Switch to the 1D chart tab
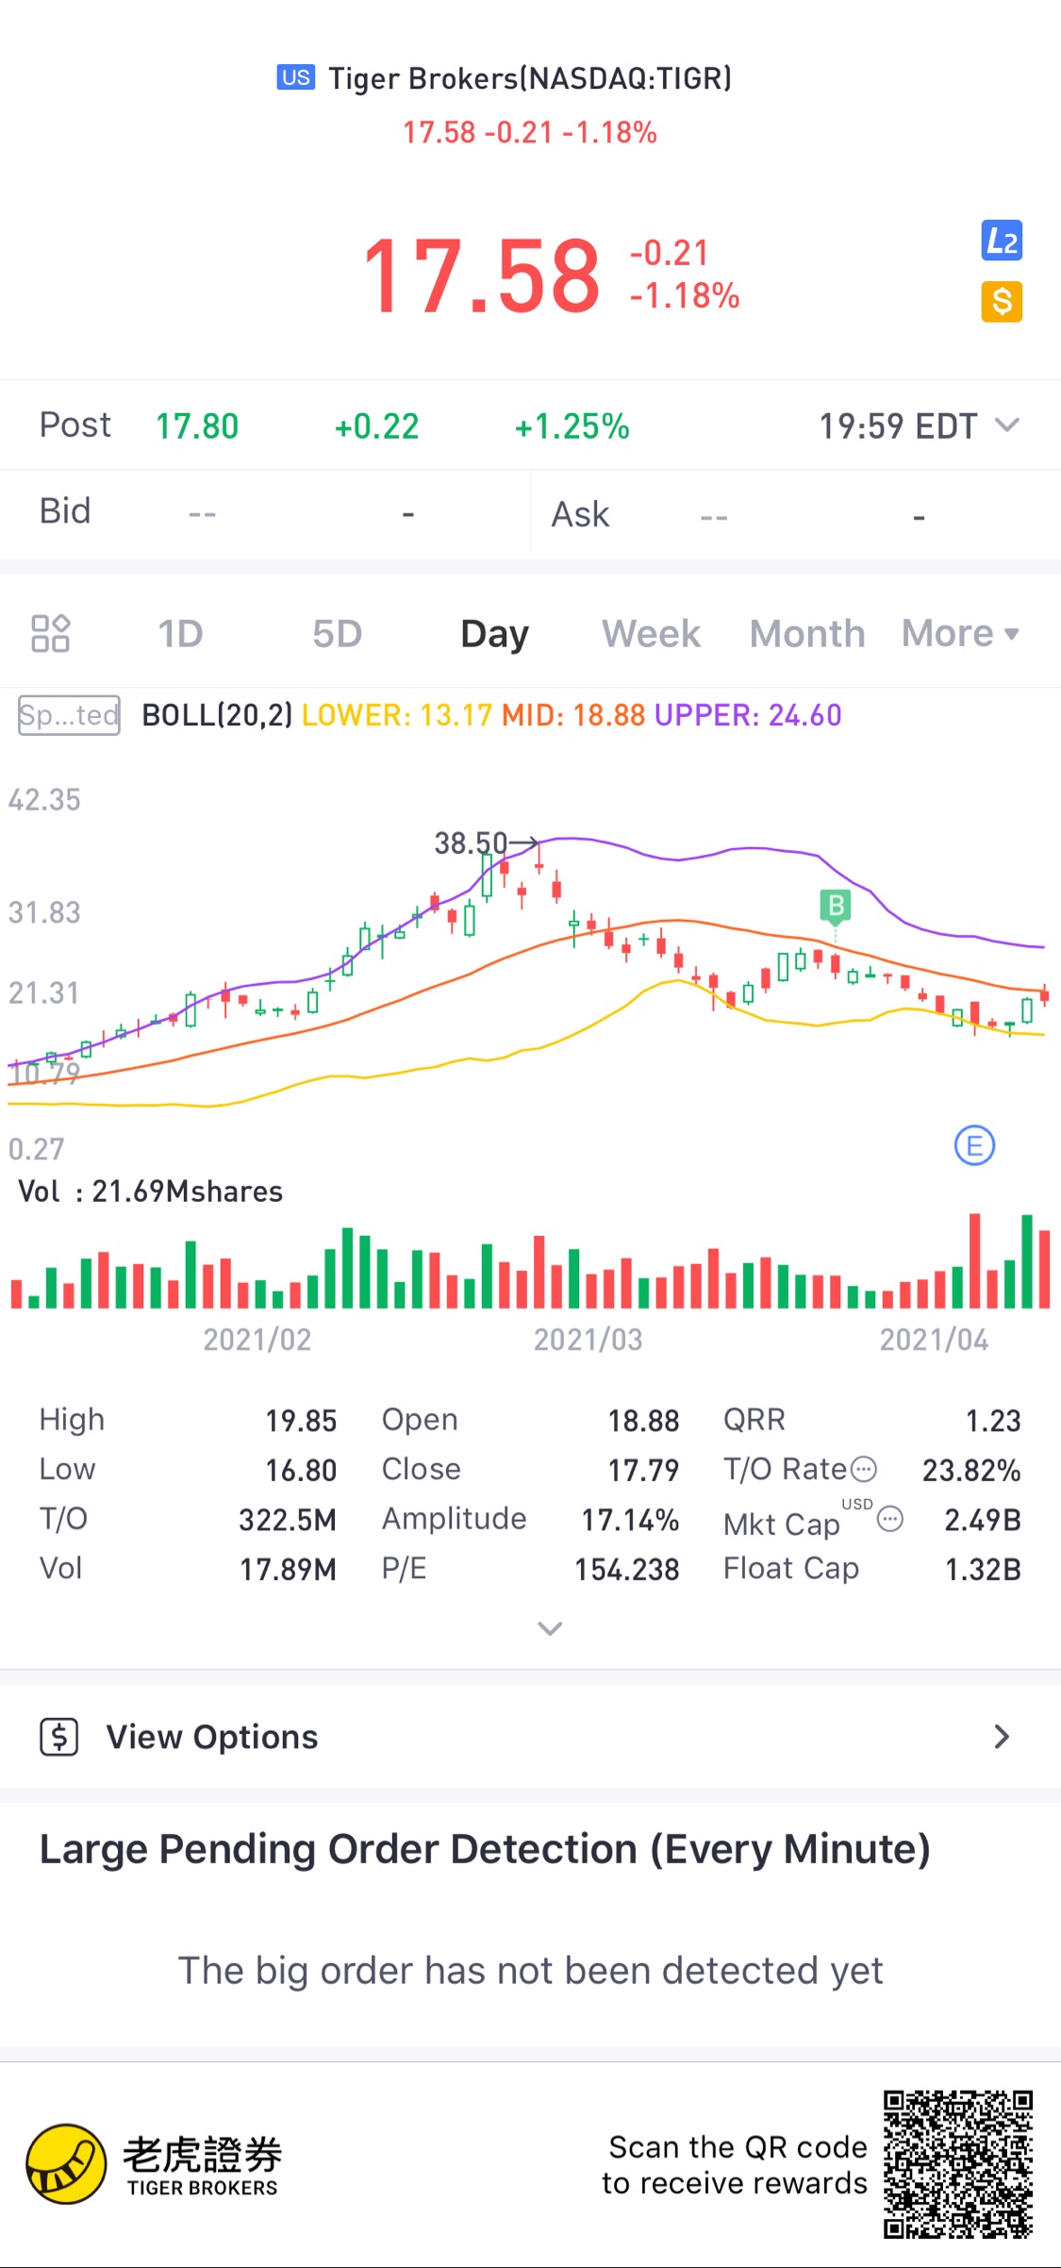The height and width of the screenshot is (2268, 1061). (180, 633)
